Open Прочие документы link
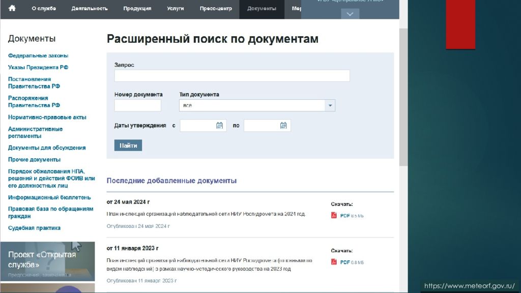The width and height of the screenshot is (521, 293). click(x=34, y=159)
